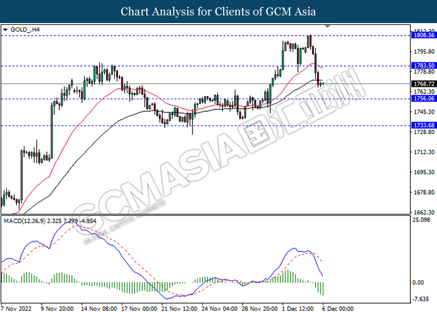Click the 25.098 MACD scale value
The image size is (437, 312).
tap(422, 220)
